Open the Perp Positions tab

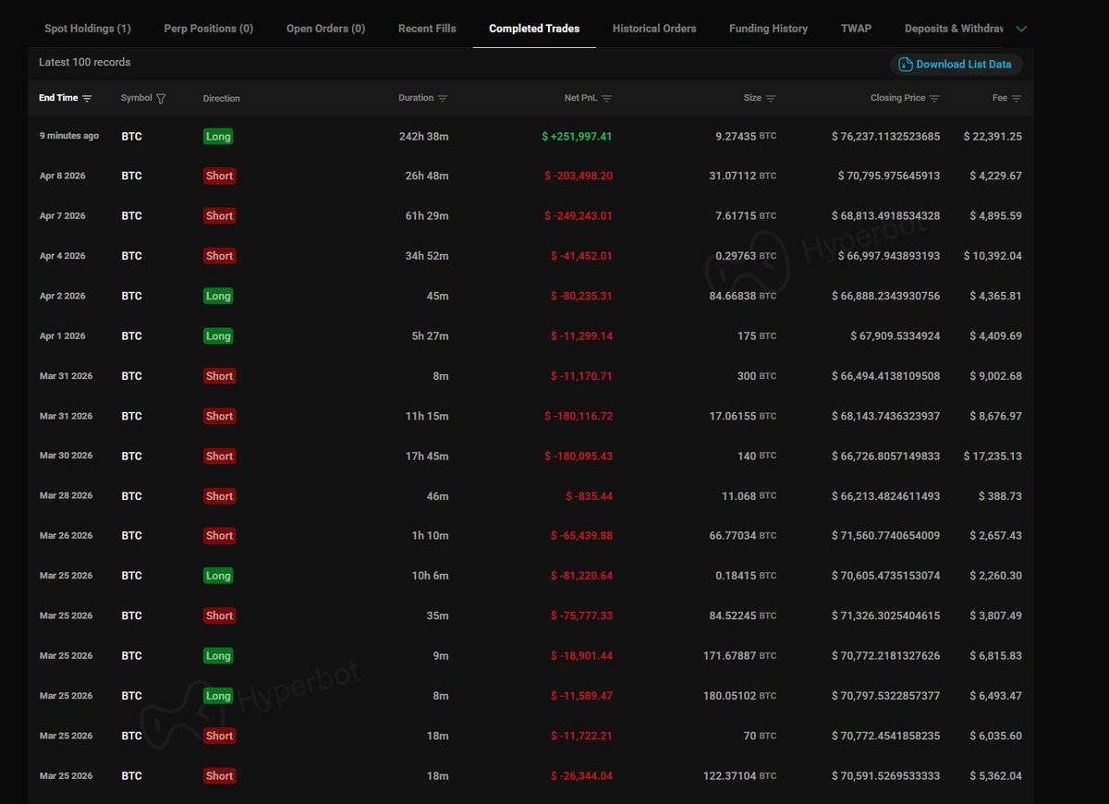click(x=208, y=29)
